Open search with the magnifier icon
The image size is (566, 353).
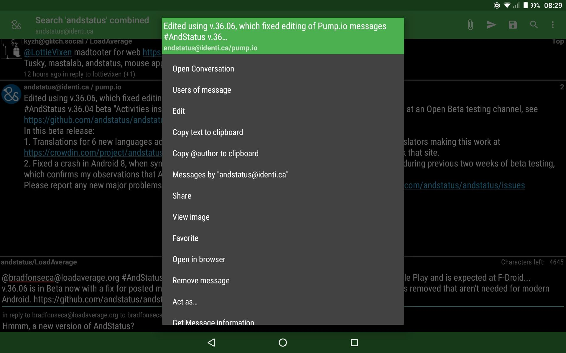tap(534, 25)
